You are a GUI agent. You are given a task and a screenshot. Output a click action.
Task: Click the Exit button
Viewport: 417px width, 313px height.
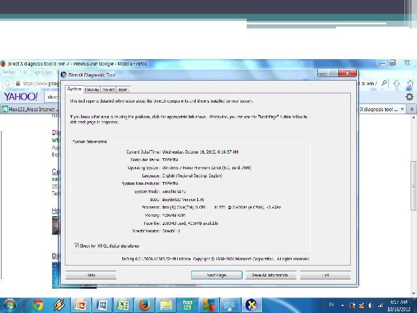[325, 275]
